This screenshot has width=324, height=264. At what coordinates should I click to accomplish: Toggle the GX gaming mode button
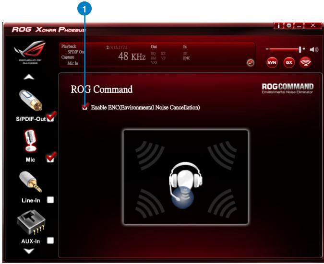tap(289, 62)
